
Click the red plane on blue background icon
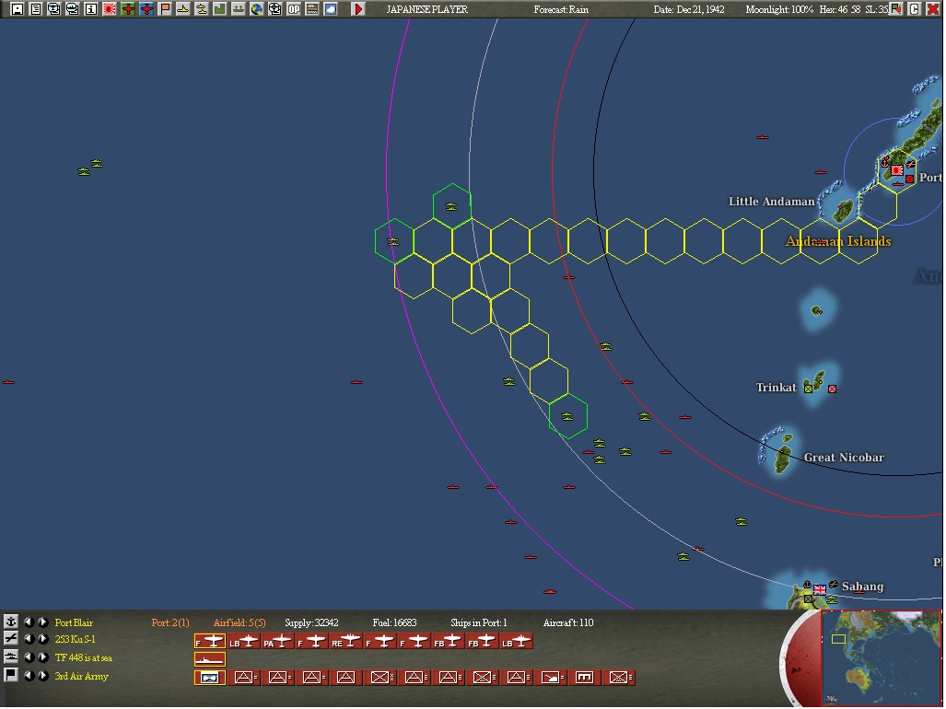click(146, 9)
